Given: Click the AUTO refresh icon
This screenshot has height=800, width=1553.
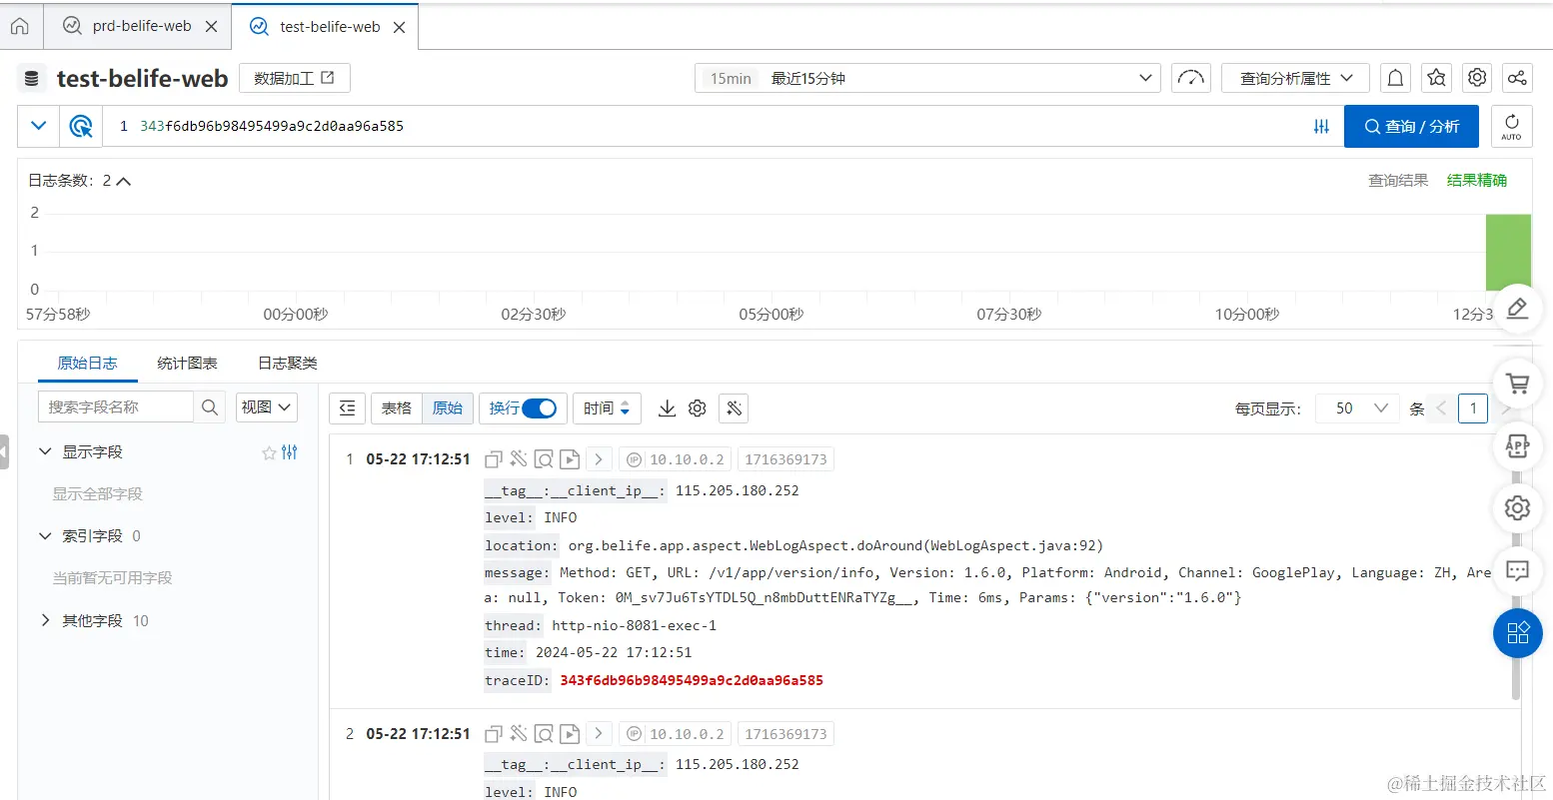Looking at the screenshot, I should click(1510, 126).
